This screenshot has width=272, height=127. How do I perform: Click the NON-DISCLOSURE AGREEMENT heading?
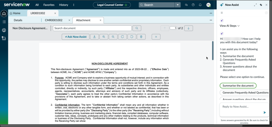tap(110, 64)
